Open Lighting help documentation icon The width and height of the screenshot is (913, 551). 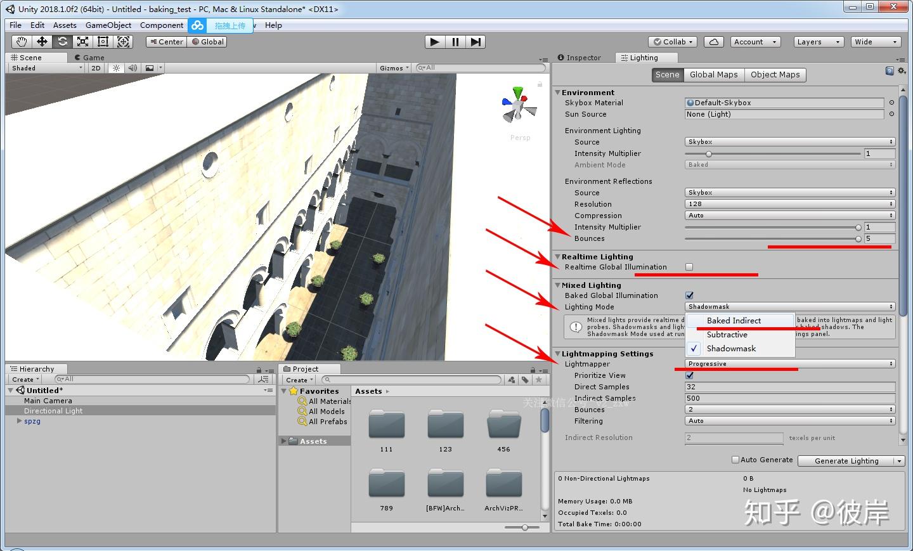tap(890, 71)
